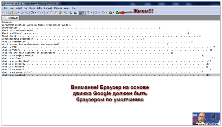Open the File menu
The image size is (222, 127).
pyautogui.click(x=6, y=8)
